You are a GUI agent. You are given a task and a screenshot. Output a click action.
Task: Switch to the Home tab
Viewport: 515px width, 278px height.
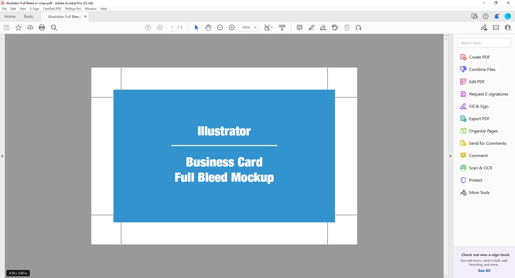(x=10, y=17)
